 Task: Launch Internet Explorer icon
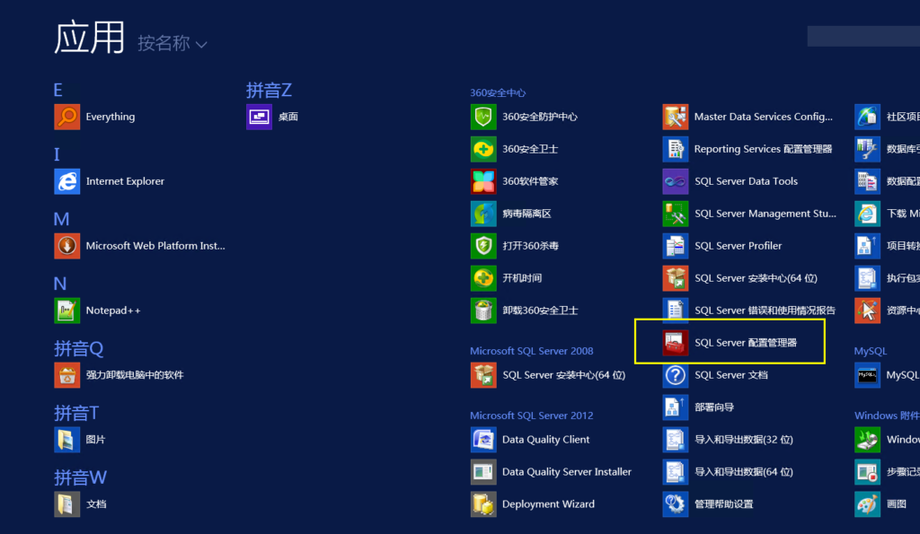coord(66,181)
